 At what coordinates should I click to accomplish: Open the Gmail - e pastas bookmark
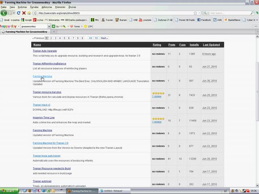tap(10, 20)
